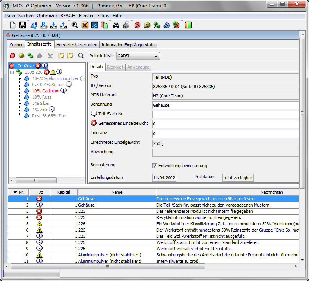Click the grey X delete icon

click(x=50, y=56)
